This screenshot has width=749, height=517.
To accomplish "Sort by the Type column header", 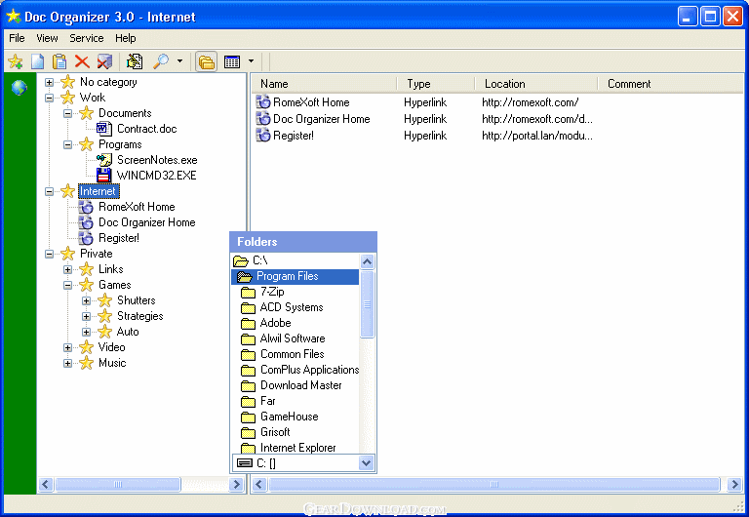I will coord(436,84).
